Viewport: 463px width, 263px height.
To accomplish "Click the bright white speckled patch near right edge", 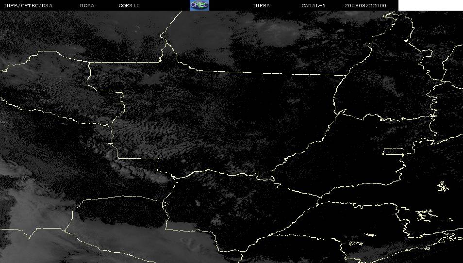I will pyautogui.click(x=443, y=186).
